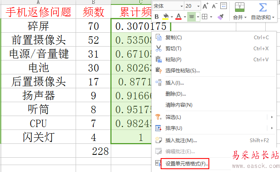Image resolution: width=280 pixels, height=172 pixels.
Task: Apply center alignment in mini toolbar
Action: click(x=192, y=17)
